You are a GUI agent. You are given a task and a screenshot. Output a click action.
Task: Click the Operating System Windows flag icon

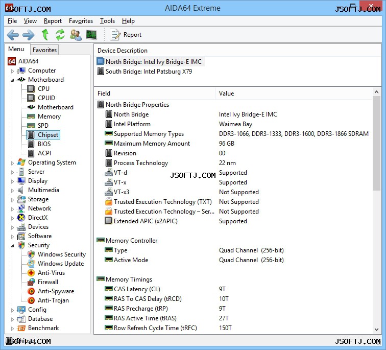(x=21, y=162)
